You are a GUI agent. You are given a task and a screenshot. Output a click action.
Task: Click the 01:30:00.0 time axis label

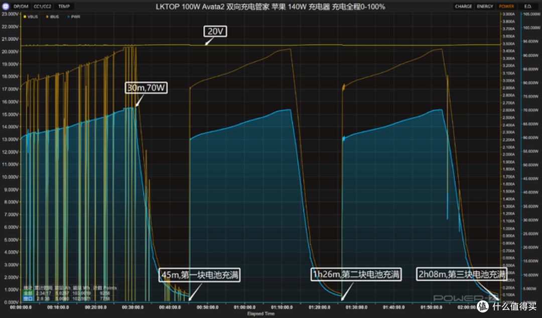(x=357, y=307)
